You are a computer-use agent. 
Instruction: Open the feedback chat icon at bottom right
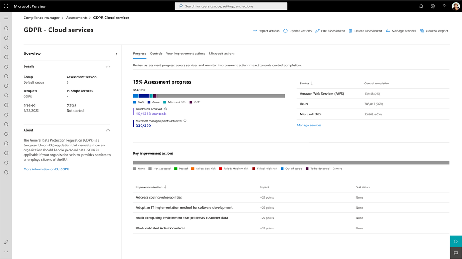pos(456,253)
